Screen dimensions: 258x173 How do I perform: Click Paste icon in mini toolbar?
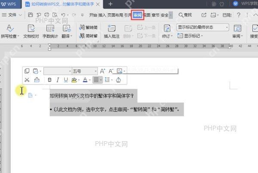[x=36, y=71]
